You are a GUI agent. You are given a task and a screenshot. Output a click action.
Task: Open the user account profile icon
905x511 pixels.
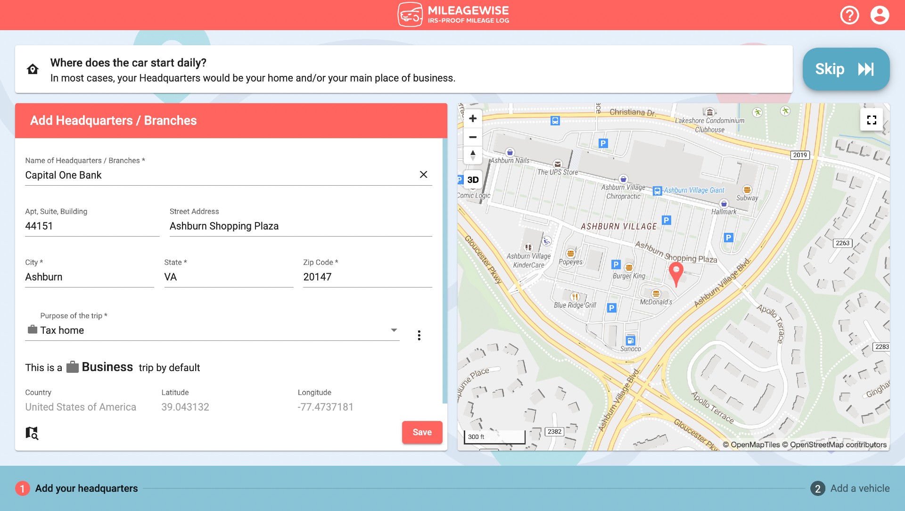click(x=880, y=15)
